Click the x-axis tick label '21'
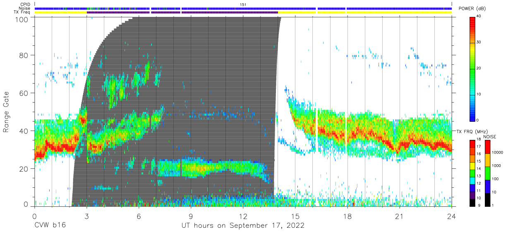This screenshot has width=508, height=234. pos(400,216)
